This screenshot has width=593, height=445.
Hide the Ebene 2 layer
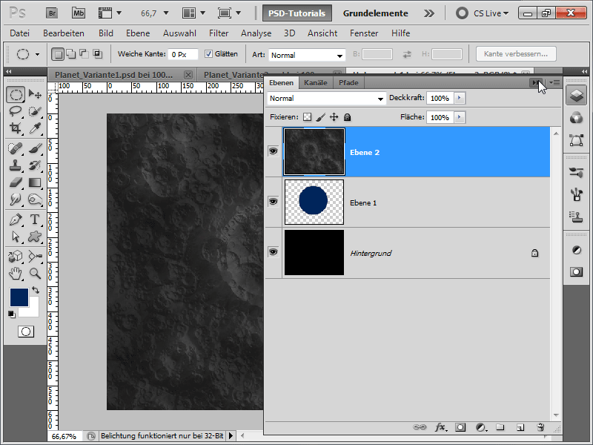pos(273,151)
